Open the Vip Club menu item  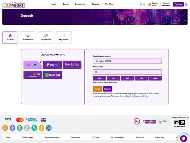(x=109, y=4)
